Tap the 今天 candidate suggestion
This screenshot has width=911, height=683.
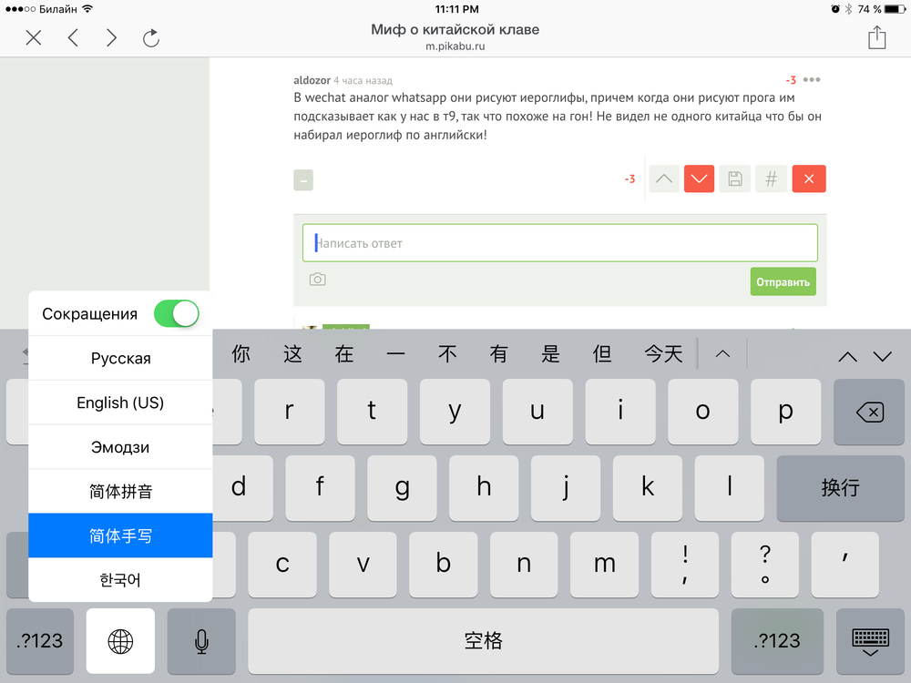click(x=663, y=354)
